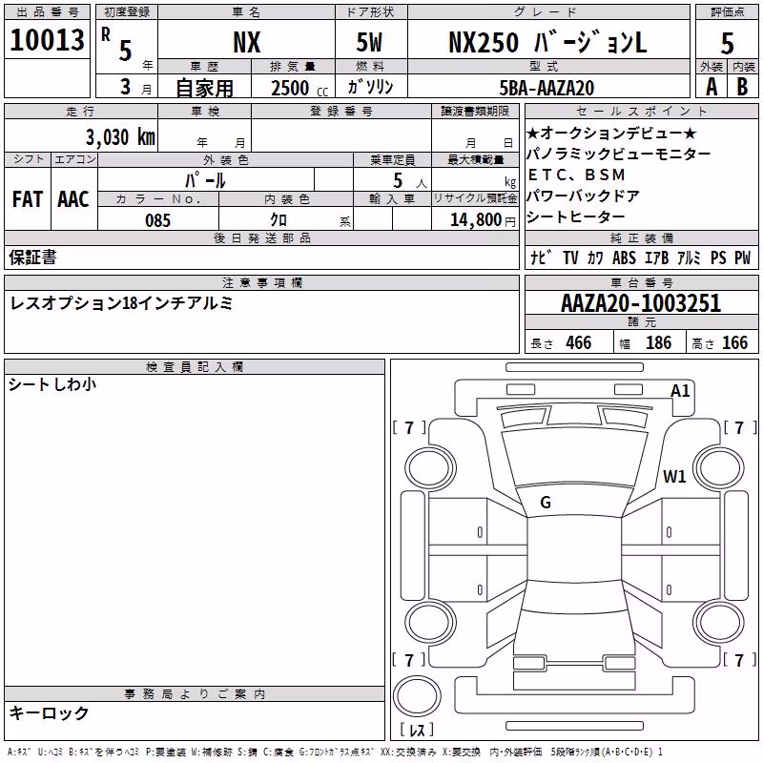Image resolution: width=763 pixels, height=763 pixels.
Task: Select the note レスオプション18インチアルミ
Action: tap(121, 303)
